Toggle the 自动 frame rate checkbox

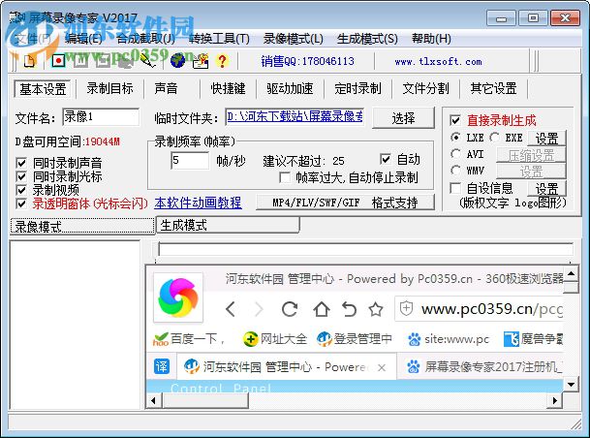tap(386, 159)
